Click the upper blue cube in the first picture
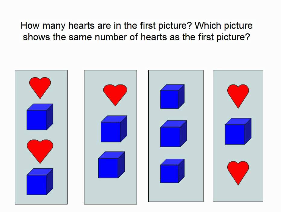This screenshot has height=212, width=281. [39, 117]
